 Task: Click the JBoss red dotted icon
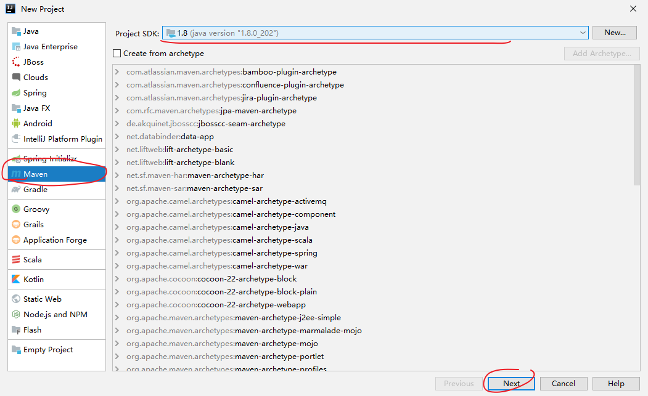coord(16,62)
